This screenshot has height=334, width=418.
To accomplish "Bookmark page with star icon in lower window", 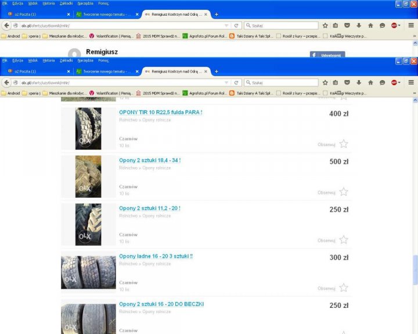I will [325, 83].
